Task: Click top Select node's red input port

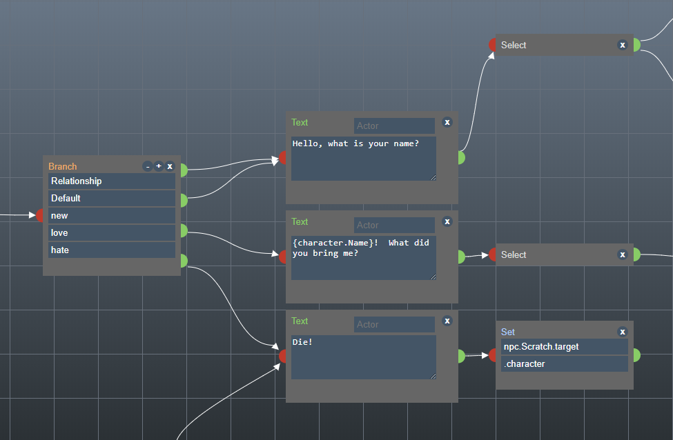Action: click(492, 45)
